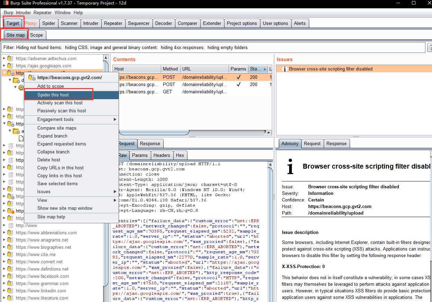432x302 pixels.
Task: Open the Comparer tab
Action: pos(187,23)
